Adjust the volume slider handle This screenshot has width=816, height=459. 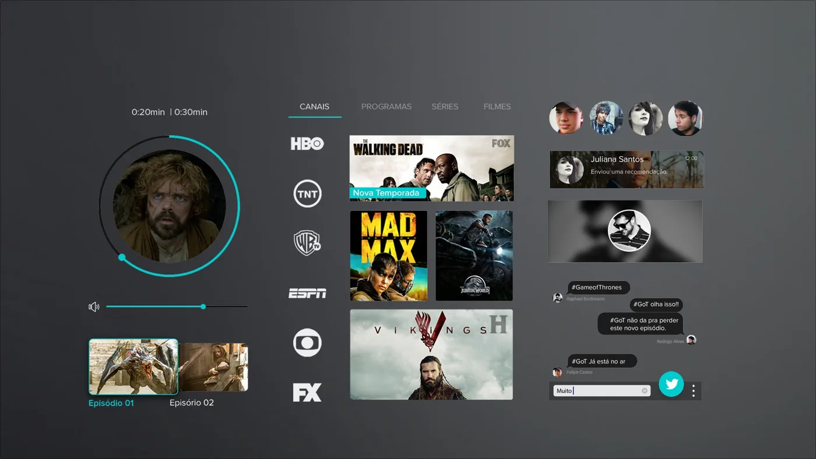(203, 306)
